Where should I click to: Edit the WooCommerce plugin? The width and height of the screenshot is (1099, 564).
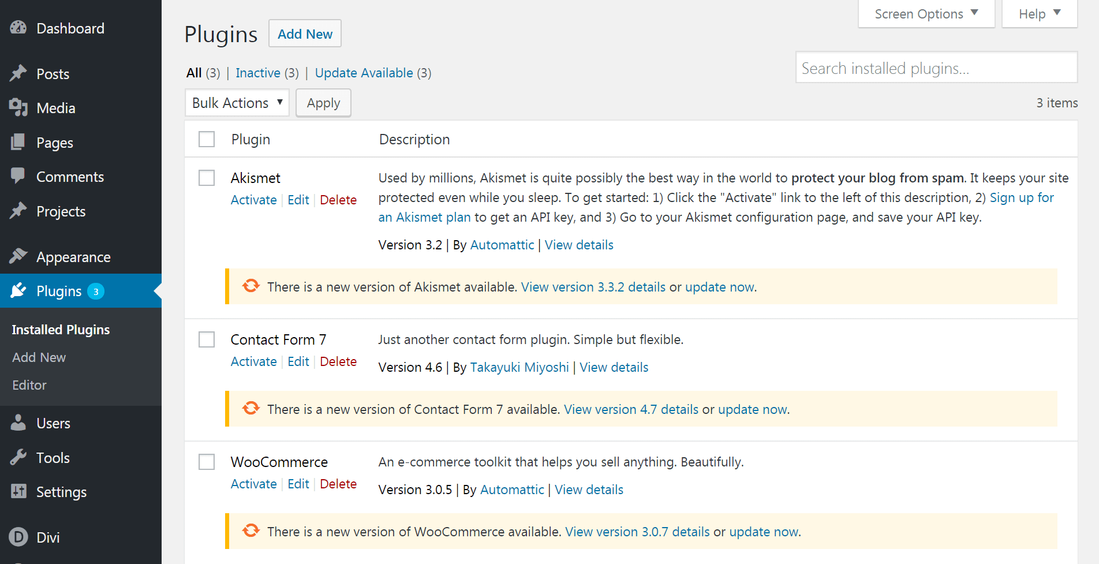298,484
